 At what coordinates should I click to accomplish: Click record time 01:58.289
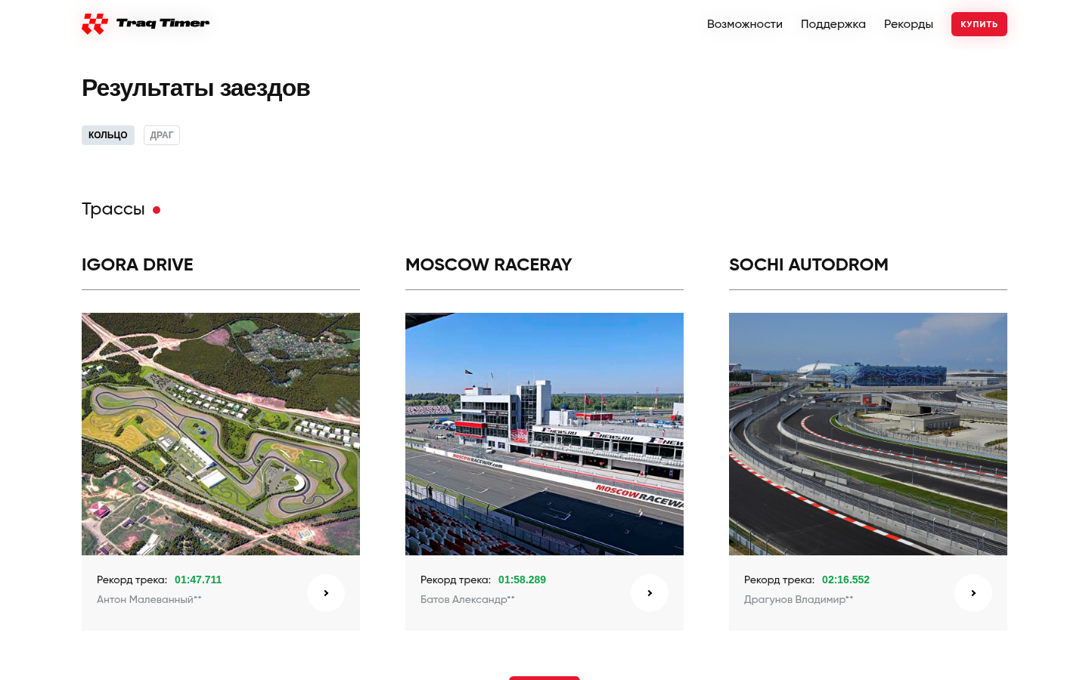(x=522, y=580)
